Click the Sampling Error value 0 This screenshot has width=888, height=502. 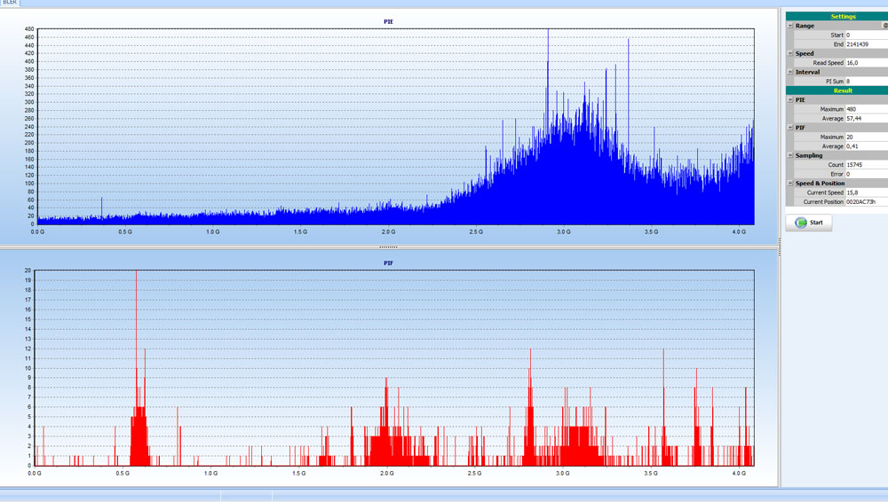coord(867,174)
